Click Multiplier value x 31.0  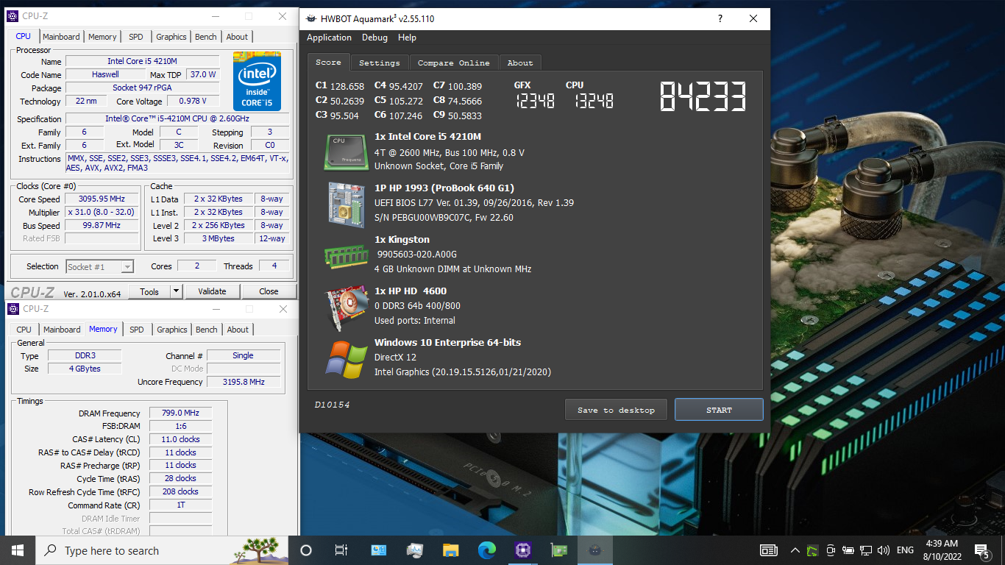point(102,212)
